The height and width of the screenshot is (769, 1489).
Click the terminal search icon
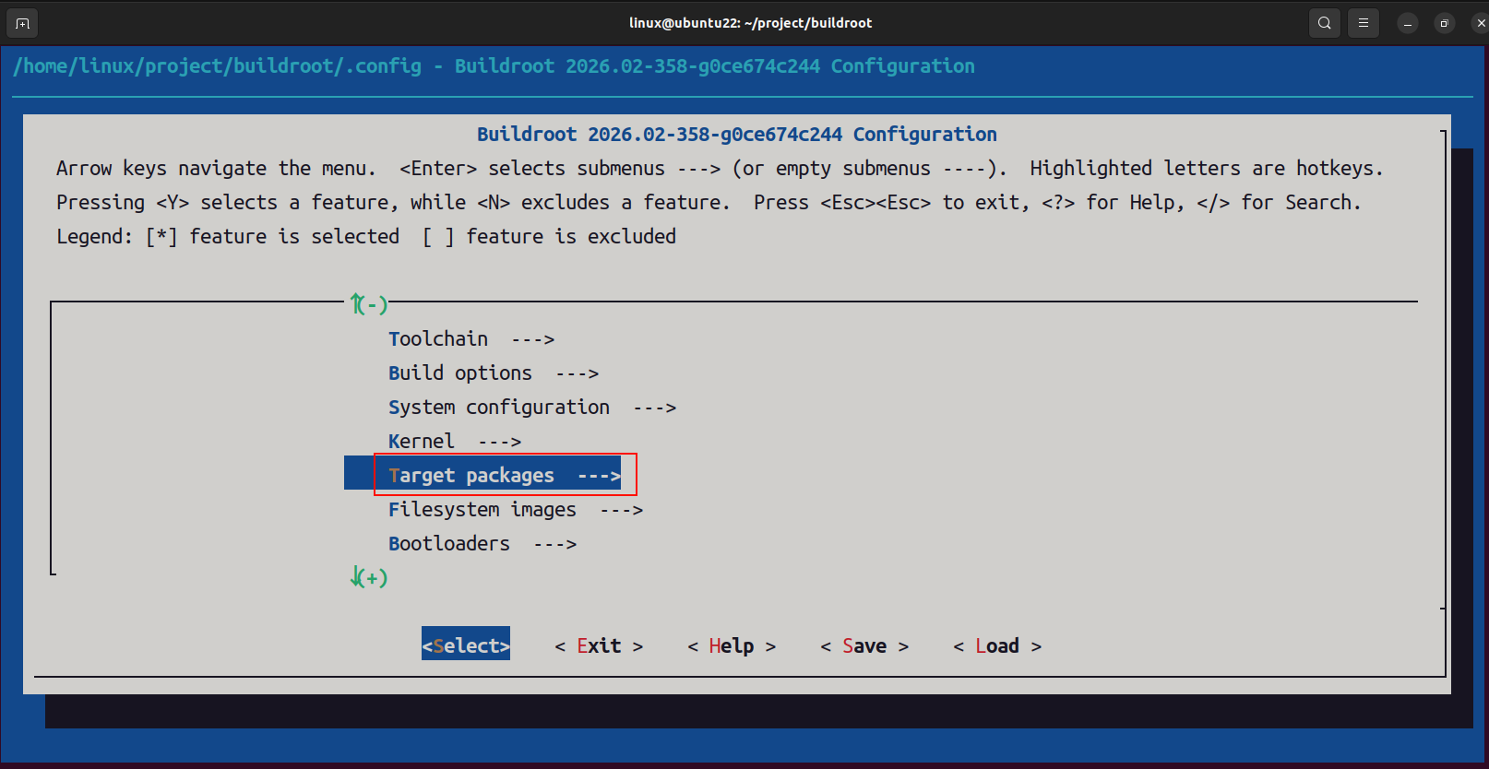[x=1325, y=23]
